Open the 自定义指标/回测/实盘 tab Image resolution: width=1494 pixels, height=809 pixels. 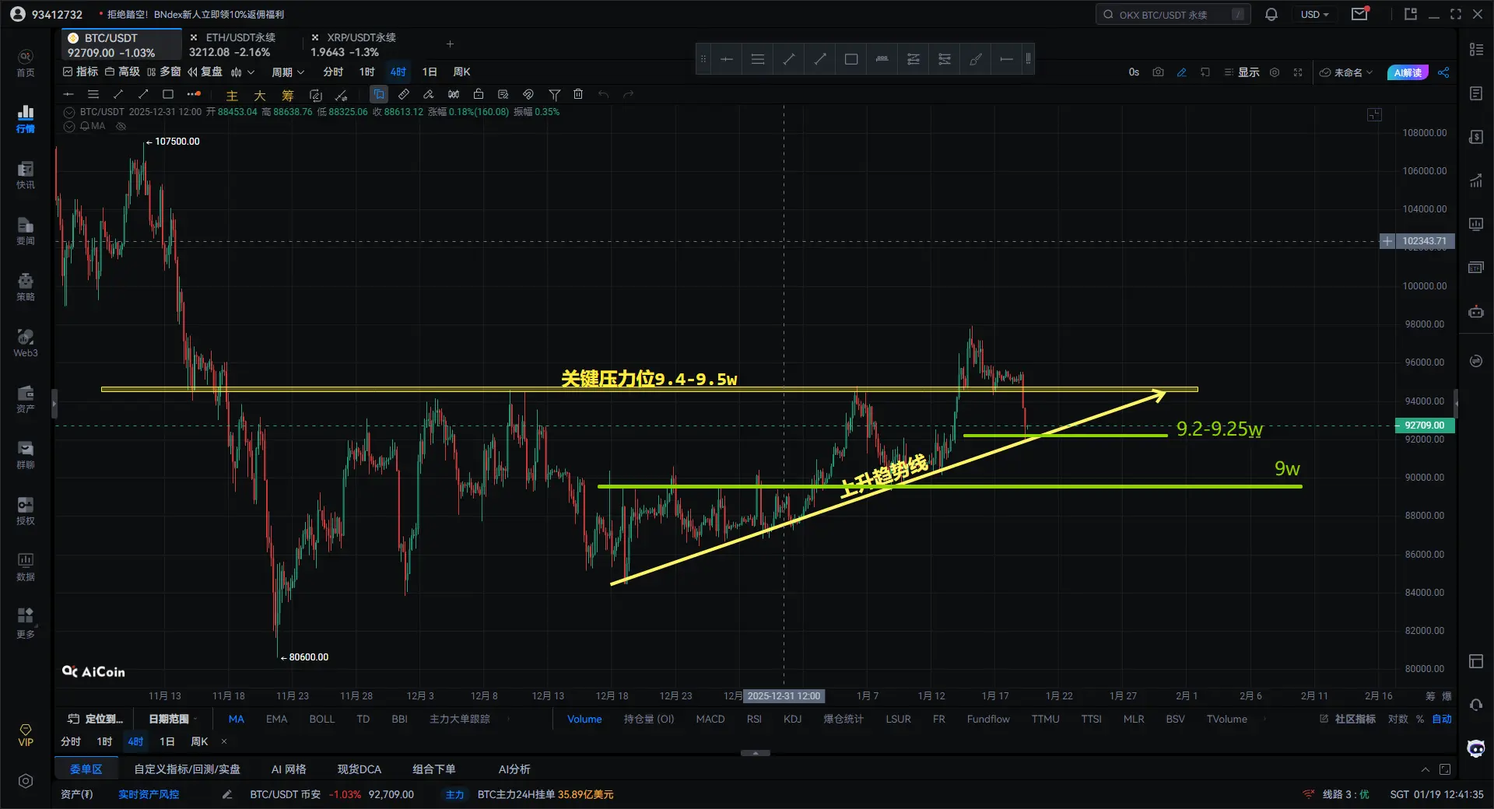[x=187, y=769]
